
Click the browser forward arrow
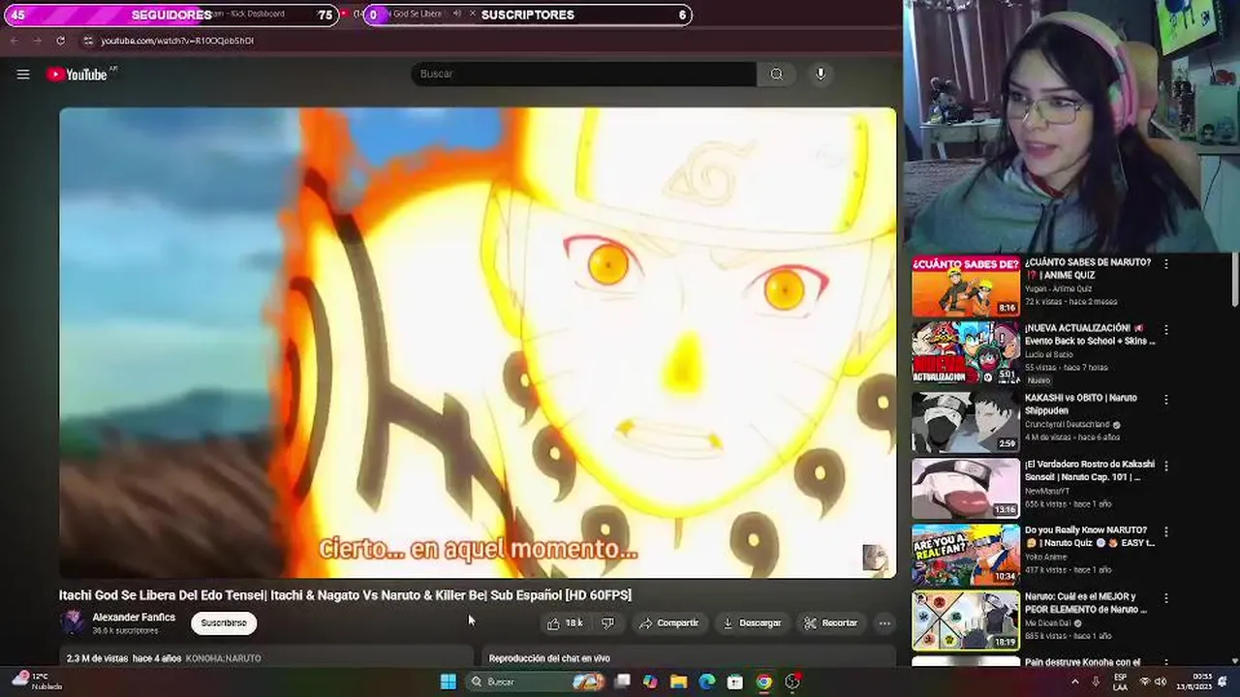click(37, 41)
